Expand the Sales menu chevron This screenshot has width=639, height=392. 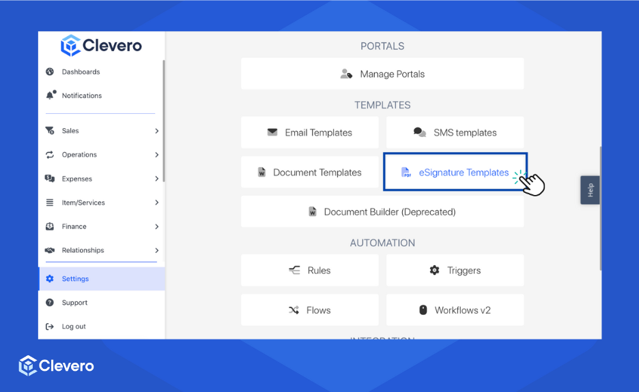[157, 131]
